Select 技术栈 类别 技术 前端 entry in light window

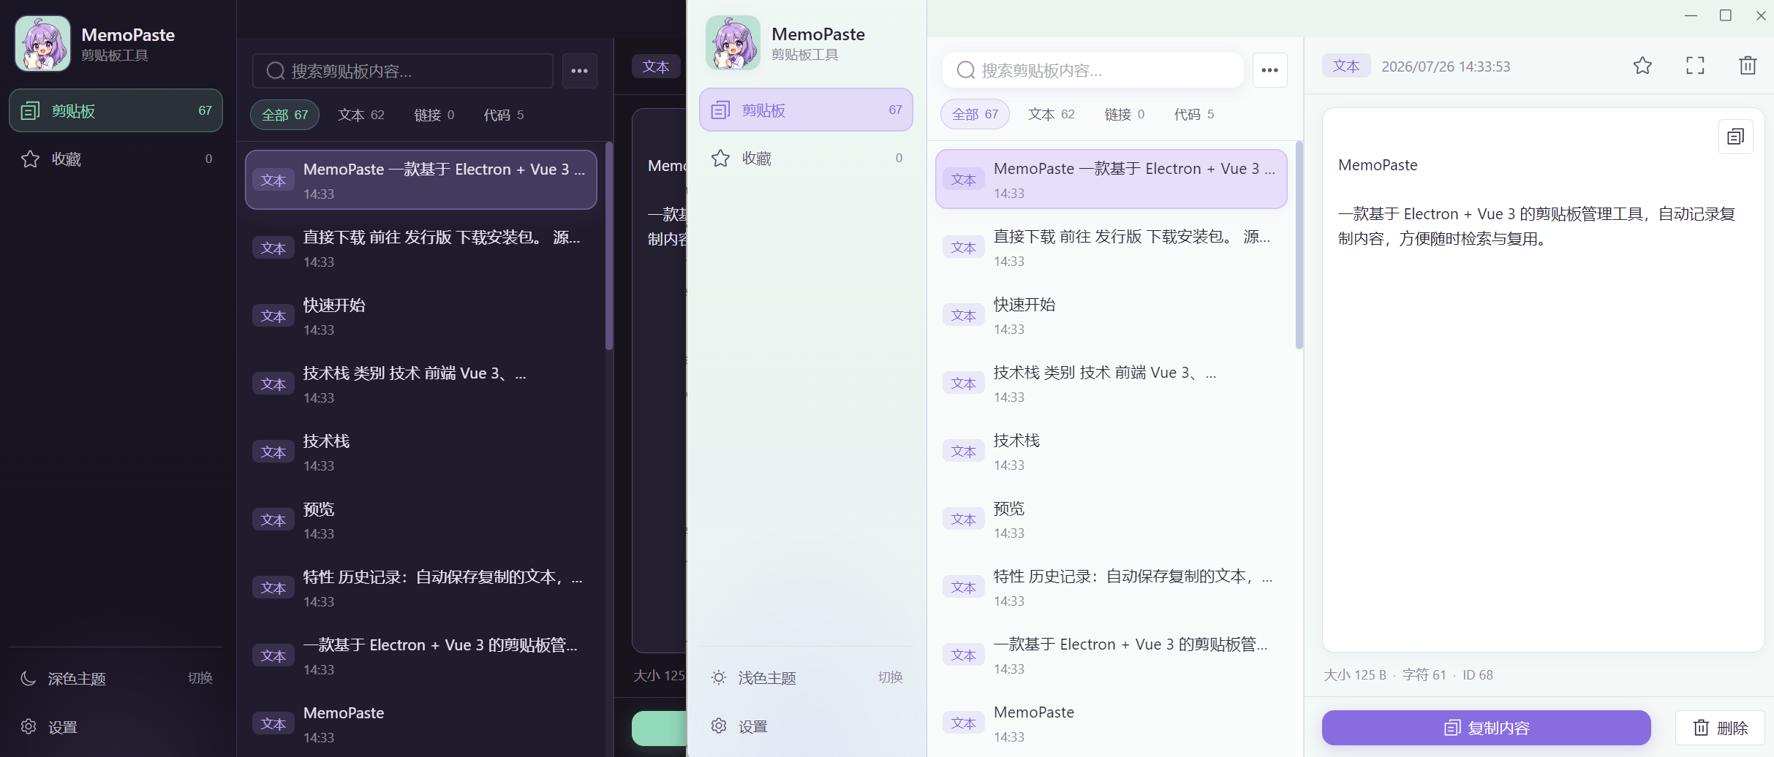tap(1111, 384)
